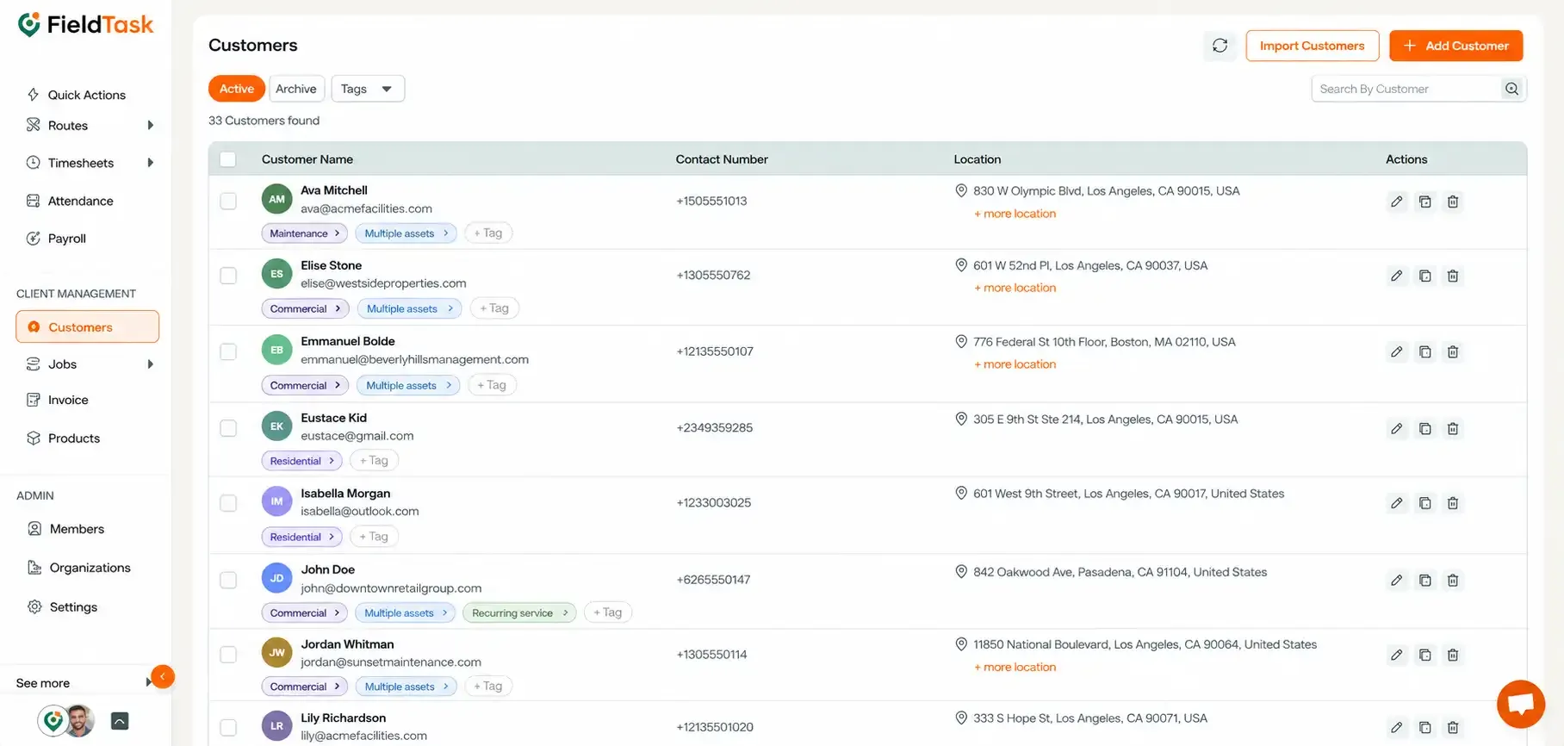Viewport: 1564px width, 746px height.
Task: Copy Isabella Morgan record icon
Action: click(1425, 503)
